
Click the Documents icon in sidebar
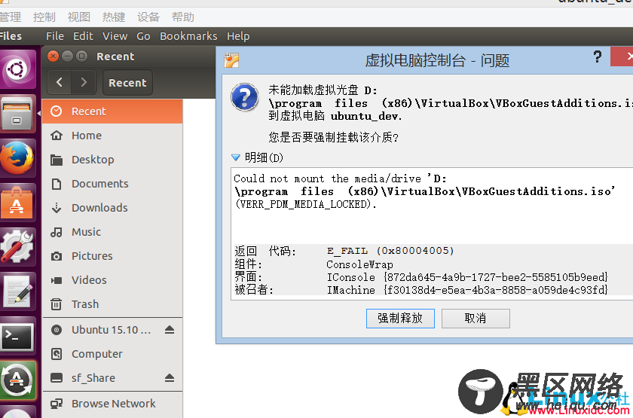coord(57,184)
